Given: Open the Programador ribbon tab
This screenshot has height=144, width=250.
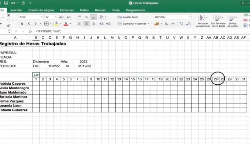Looking at the screenshot, I should coord(136,10).
